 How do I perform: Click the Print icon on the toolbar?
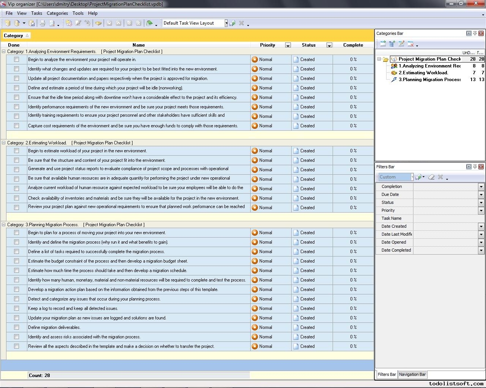click(42, 23)
